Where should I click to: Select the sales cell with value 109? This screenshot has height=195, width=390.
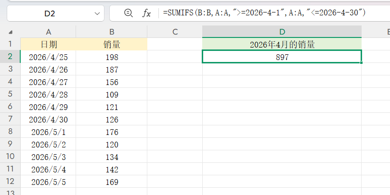pos(112,94)
